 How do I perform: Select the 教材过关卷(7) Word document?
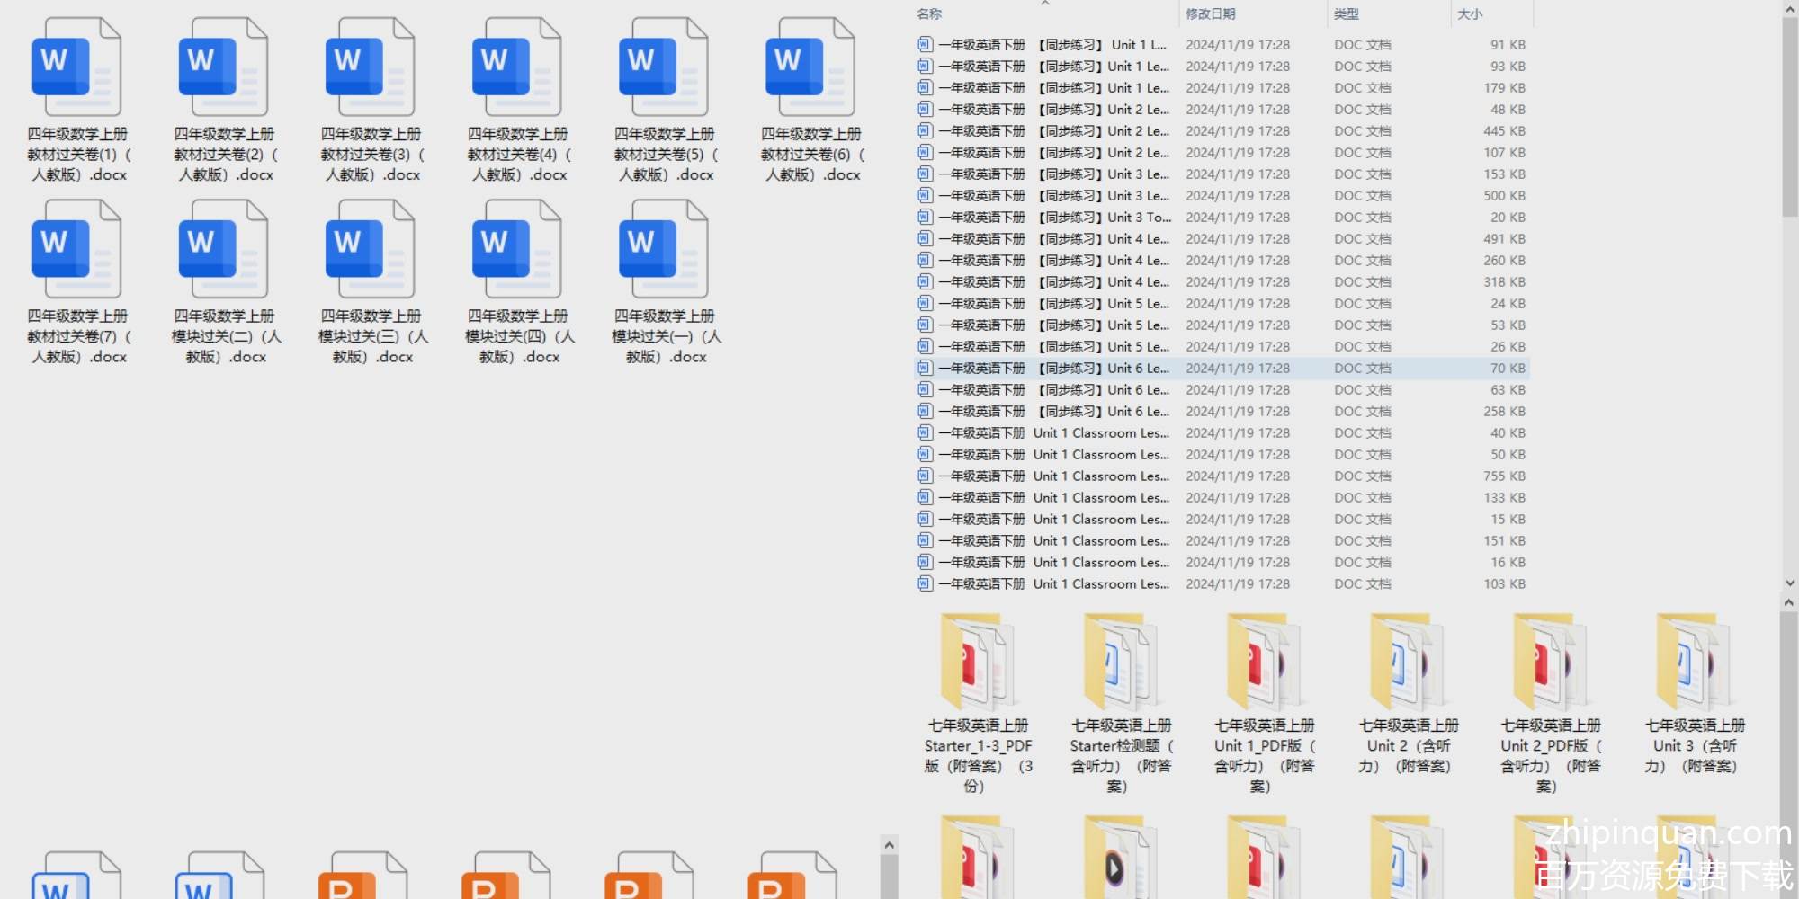(x=76, y=250)
